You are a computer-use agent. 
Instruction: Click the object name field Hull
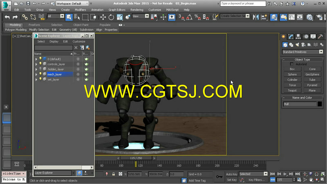(x=300, y=104)
